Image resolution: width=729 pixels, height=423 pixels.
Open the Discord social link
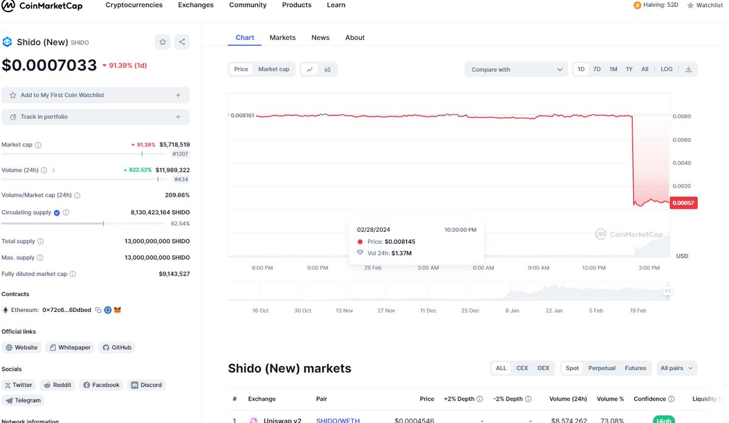[146, 385]
